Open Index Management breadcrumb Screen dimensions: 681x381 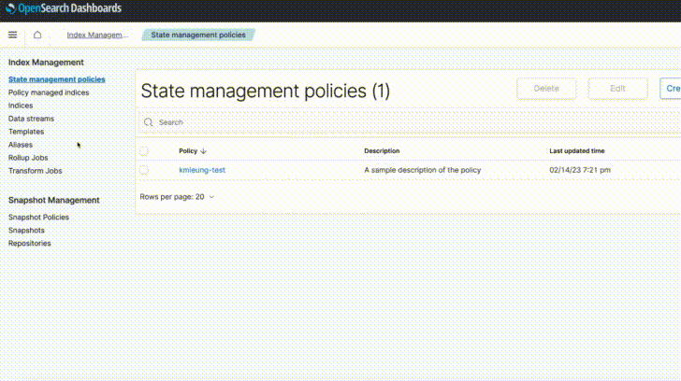point(97,35)
